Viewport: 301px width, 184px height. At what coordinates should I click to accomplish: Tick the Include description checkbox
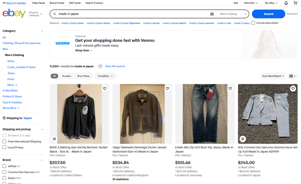[x=253, y=23]
